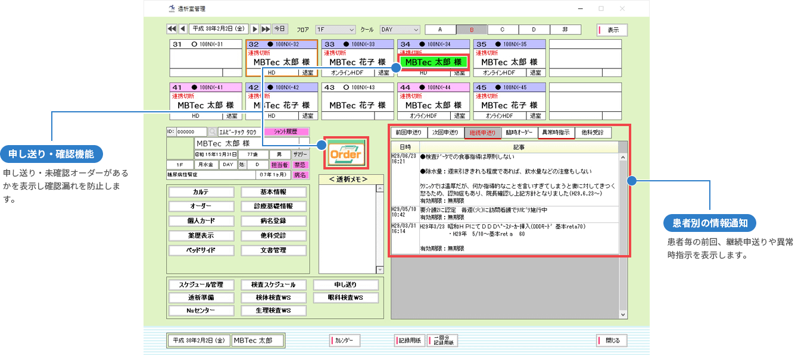Switch to the 前回申し送り tab
Image resolution: width=795 pixels, height=355 pixels.
click(x=409, y=133)
